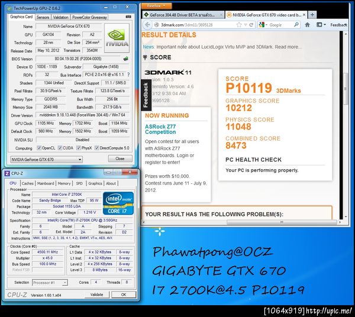Click the site identity globe icon in the address bar
The height and width of the screenshot is (317, 355).
[x=156, y=25]
